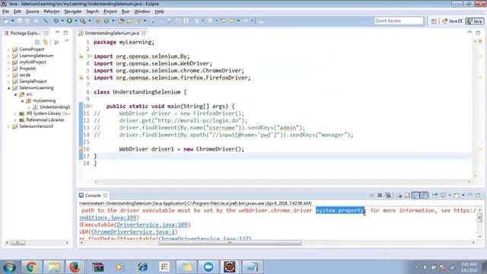487x274 pixels.
Task: Expand the SeleniumVersion3 project node
Action: click(8, 126)
